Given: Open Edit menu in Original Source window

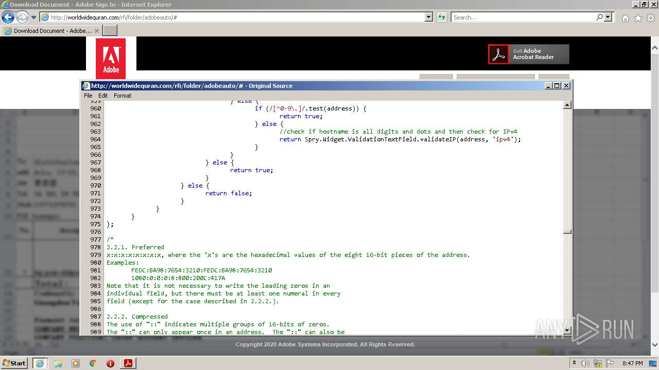Looking at the screenshot, I should click(x=103, y=96).
